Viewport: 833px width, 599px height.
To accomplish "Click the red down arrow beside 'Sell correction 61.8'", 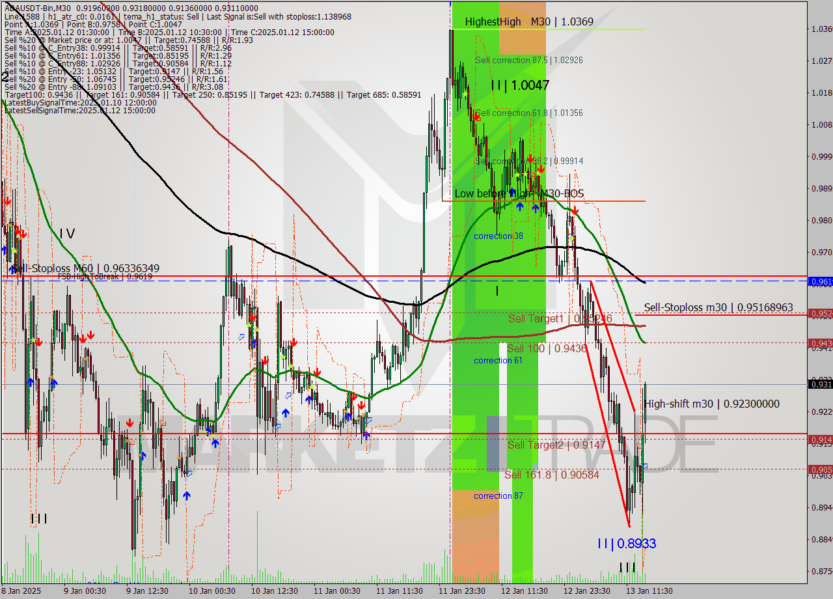I will tap(476, 116).
